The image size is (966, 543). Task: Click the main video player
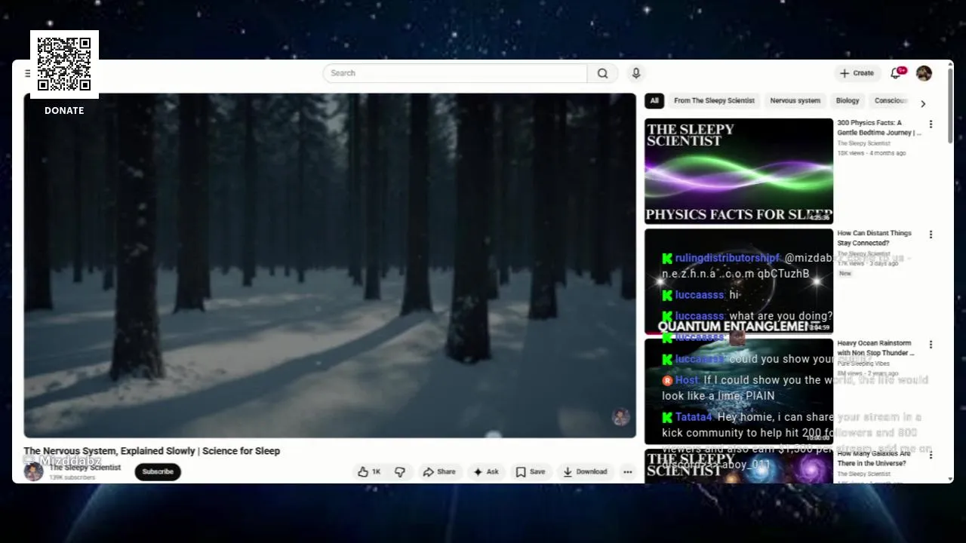tap(330, 265)
